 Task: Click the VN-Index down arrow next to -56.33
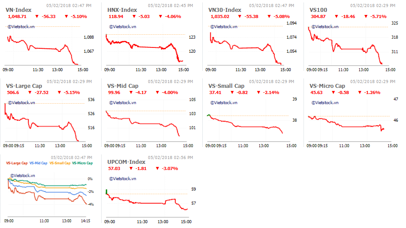(x=37, y=17)
